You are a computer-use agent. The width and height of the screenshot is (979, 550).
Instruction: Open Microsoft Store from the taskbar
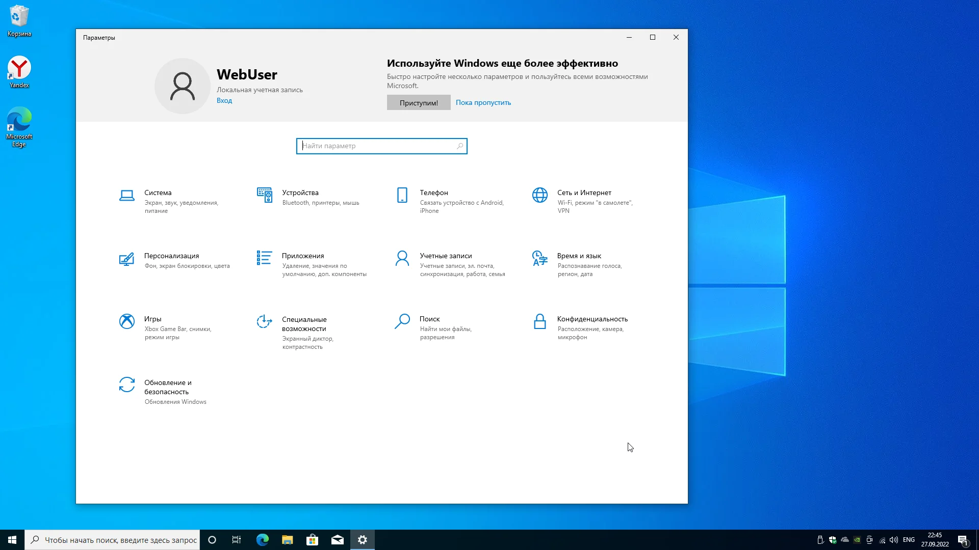(312, 540)
